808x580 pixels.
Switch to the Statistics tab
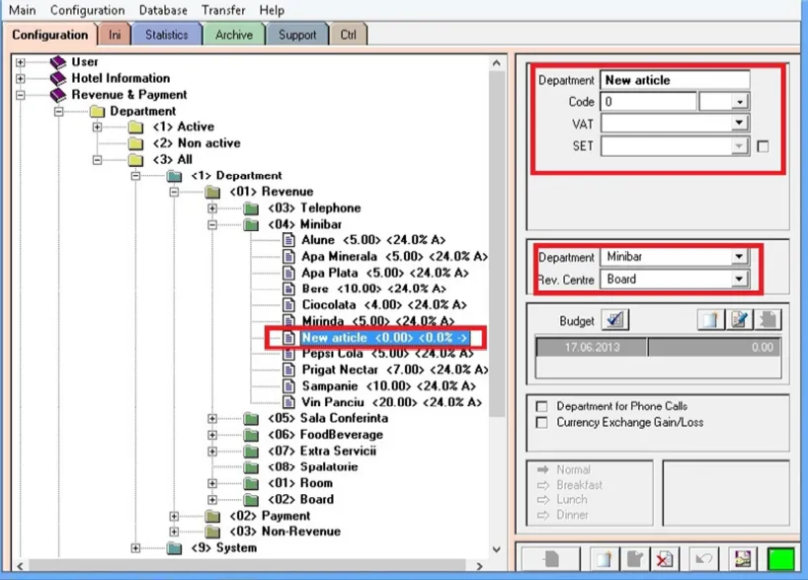[x=167, y=35]
